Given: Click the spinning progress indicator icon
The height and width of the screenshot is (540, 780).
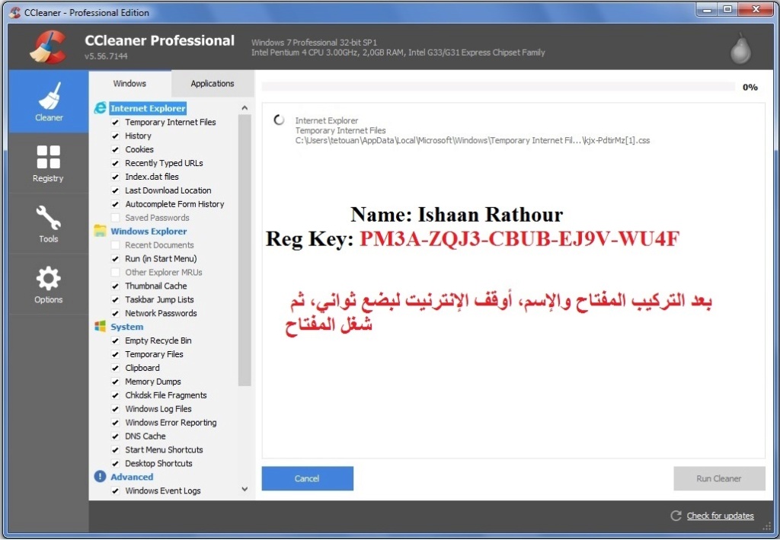Looking at the screenshot, I should (279, 120).
